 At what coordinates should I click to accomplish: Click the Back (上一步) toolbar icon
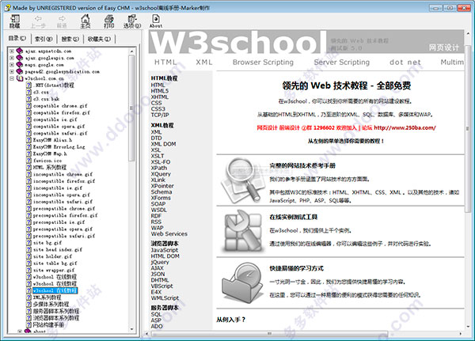pyautogui.click(x=38, y=21)
